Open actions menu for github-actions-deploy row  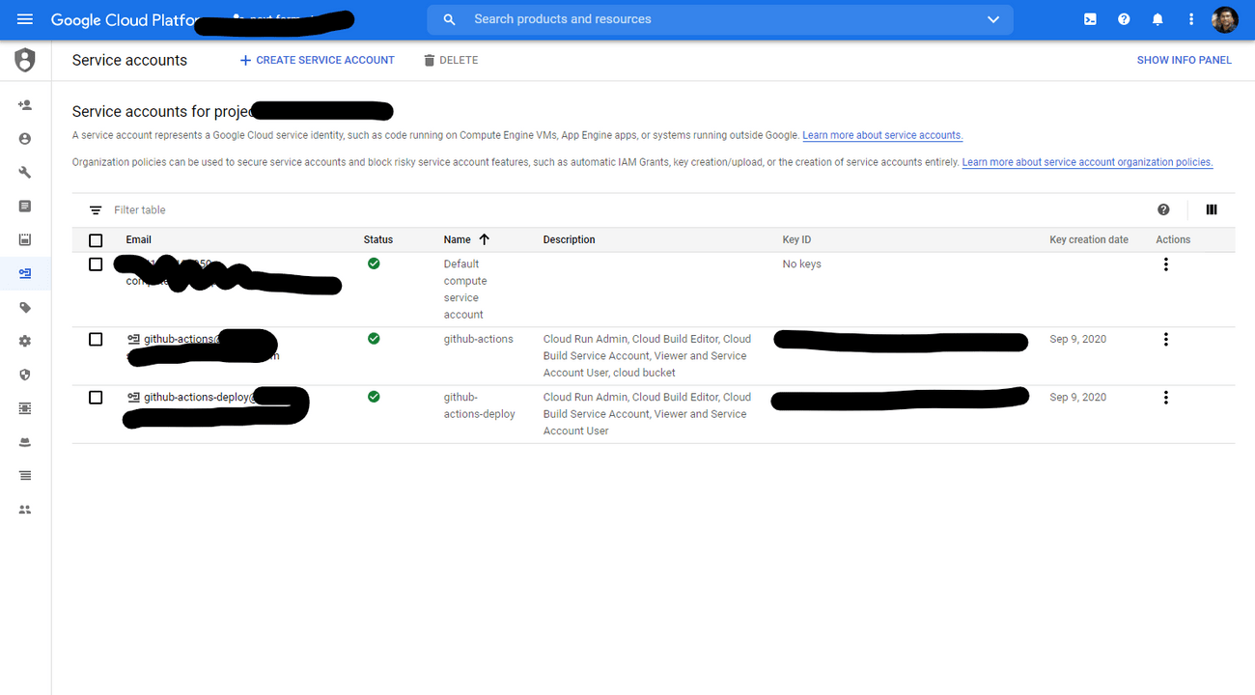click(1166, 398)
